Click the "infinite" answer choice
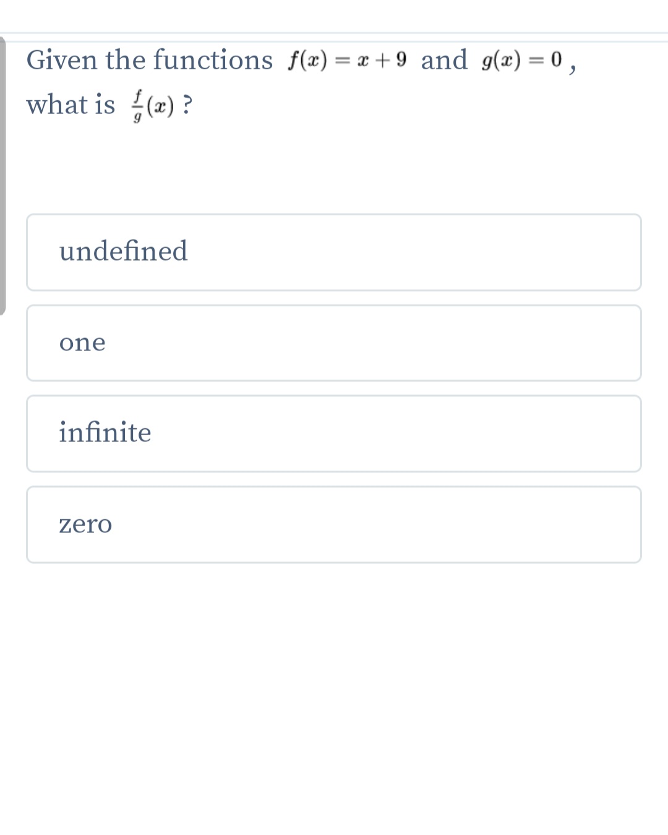Image resolution: width=668 pixels, height=835 pixels. 334,433
